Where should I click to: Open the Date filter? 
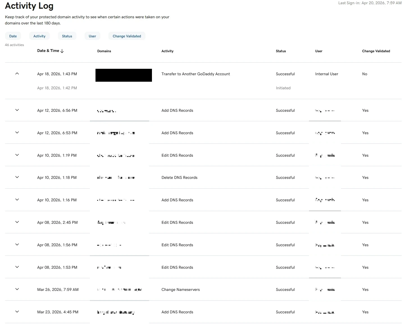tap(13, 36)
